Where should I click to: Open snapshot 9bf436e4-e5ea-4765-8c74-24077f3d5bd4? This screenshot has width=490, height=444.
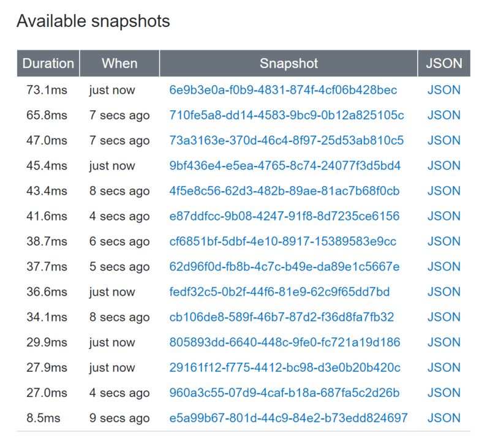(x=285, y=165)
